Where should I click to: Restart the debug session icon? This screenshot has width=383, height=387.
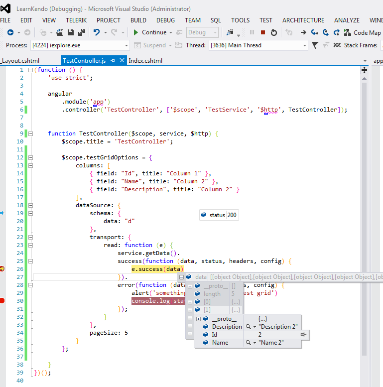(273, 32)
